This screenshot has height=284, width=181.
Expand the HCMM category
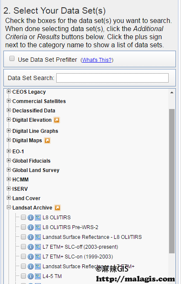click(9, 179)
